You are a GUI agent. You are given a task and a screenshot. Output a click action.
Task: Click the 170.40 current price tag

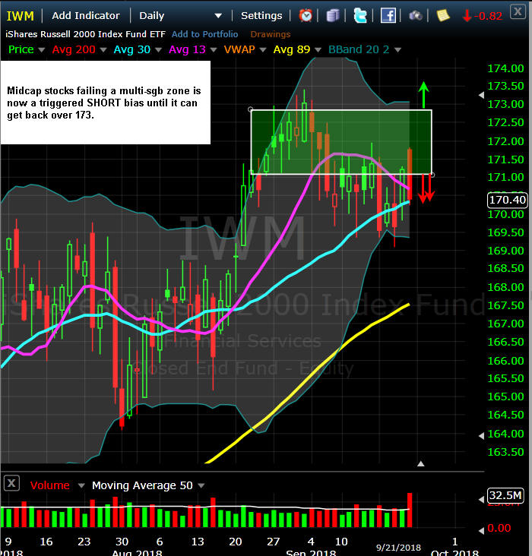(x=507, y=200)
